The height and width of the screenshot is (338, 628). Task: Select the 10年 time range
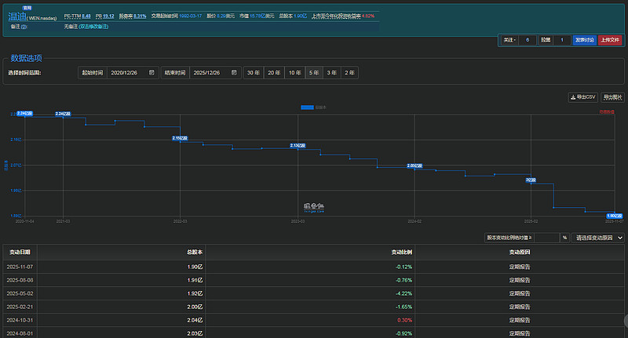[294, 73]
